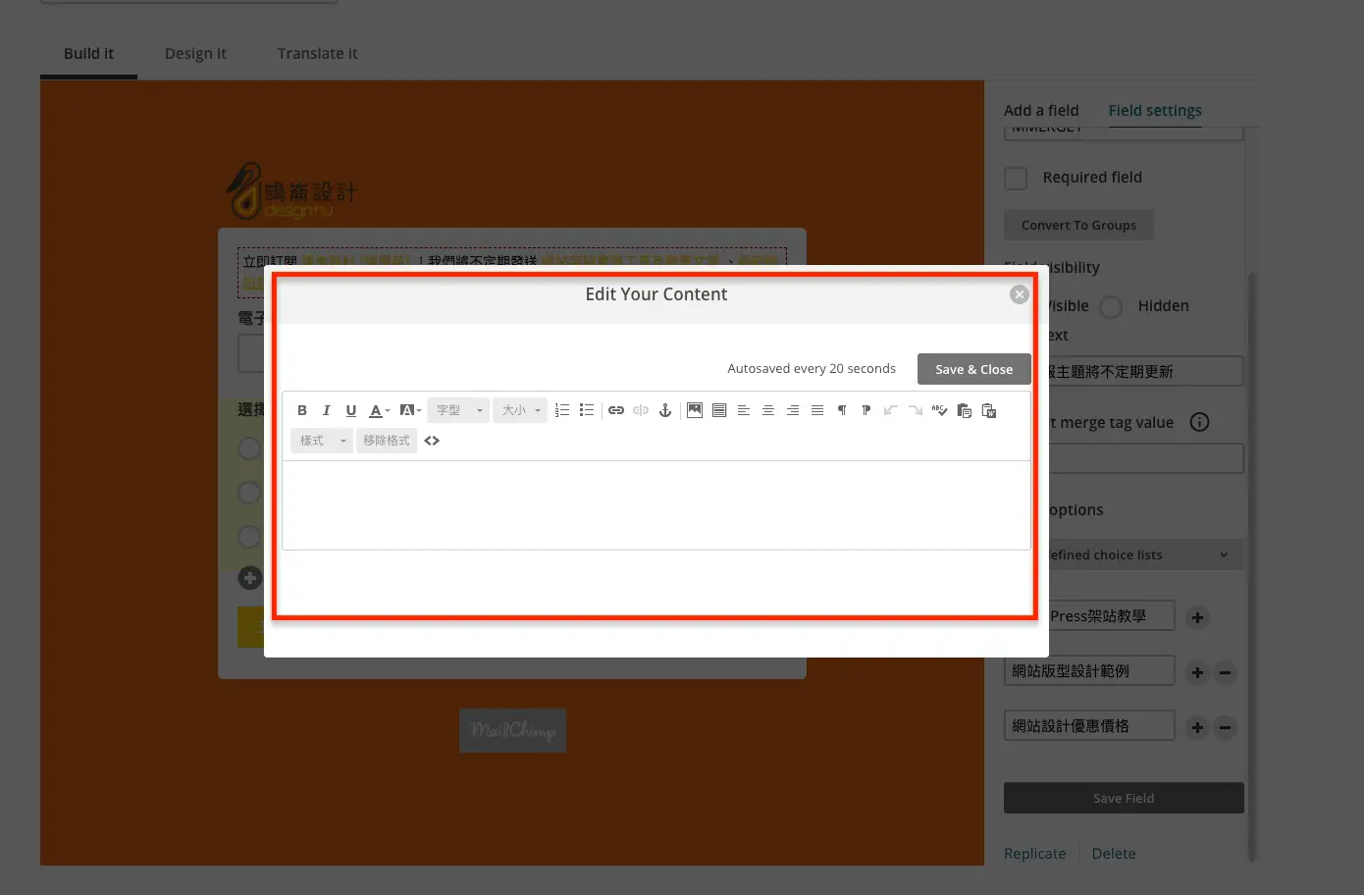
Task: Open the text color picker (A)
Action: [x=379, y=410]
